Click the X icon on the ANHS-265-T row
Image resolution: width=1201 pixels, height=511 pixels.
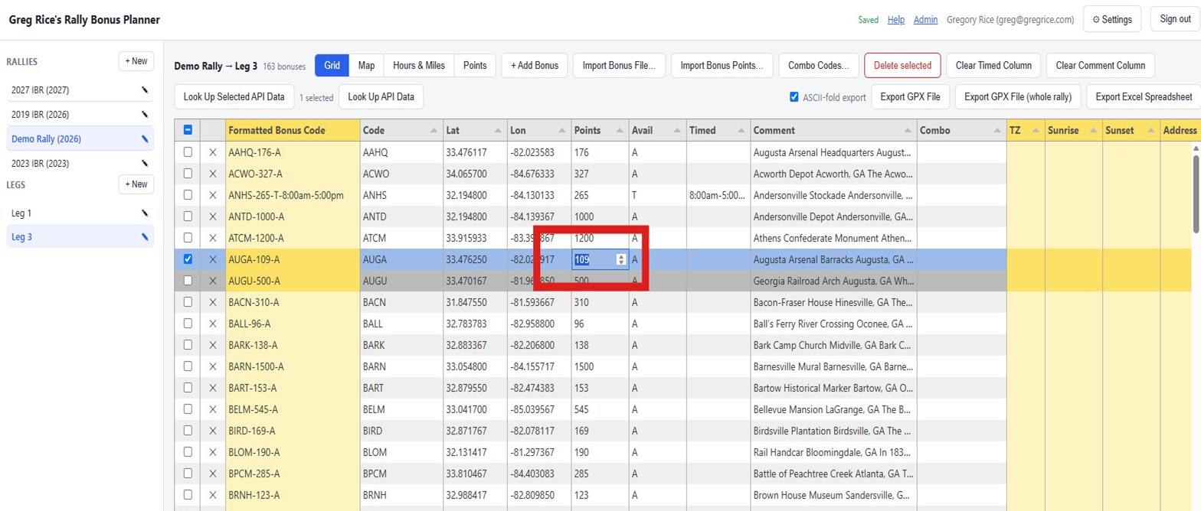click(x=213, y=195)
